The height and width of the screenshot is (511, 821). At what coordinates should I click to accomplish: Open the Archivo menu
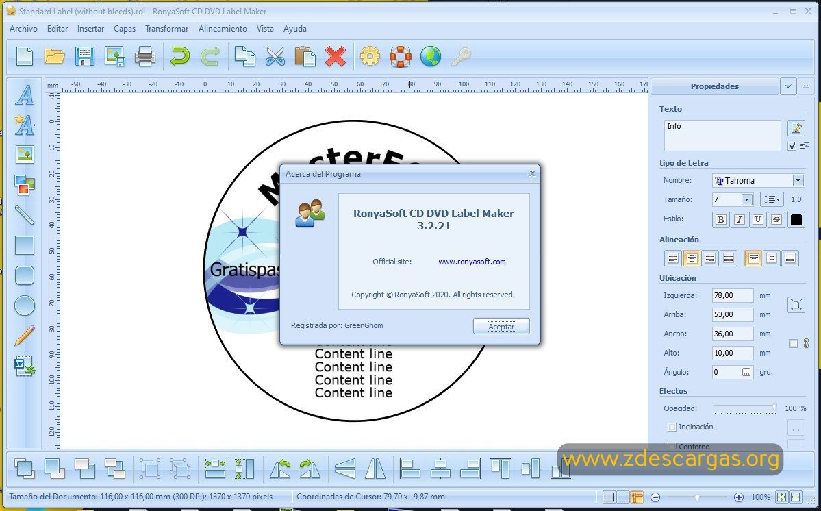pos(23,29)
